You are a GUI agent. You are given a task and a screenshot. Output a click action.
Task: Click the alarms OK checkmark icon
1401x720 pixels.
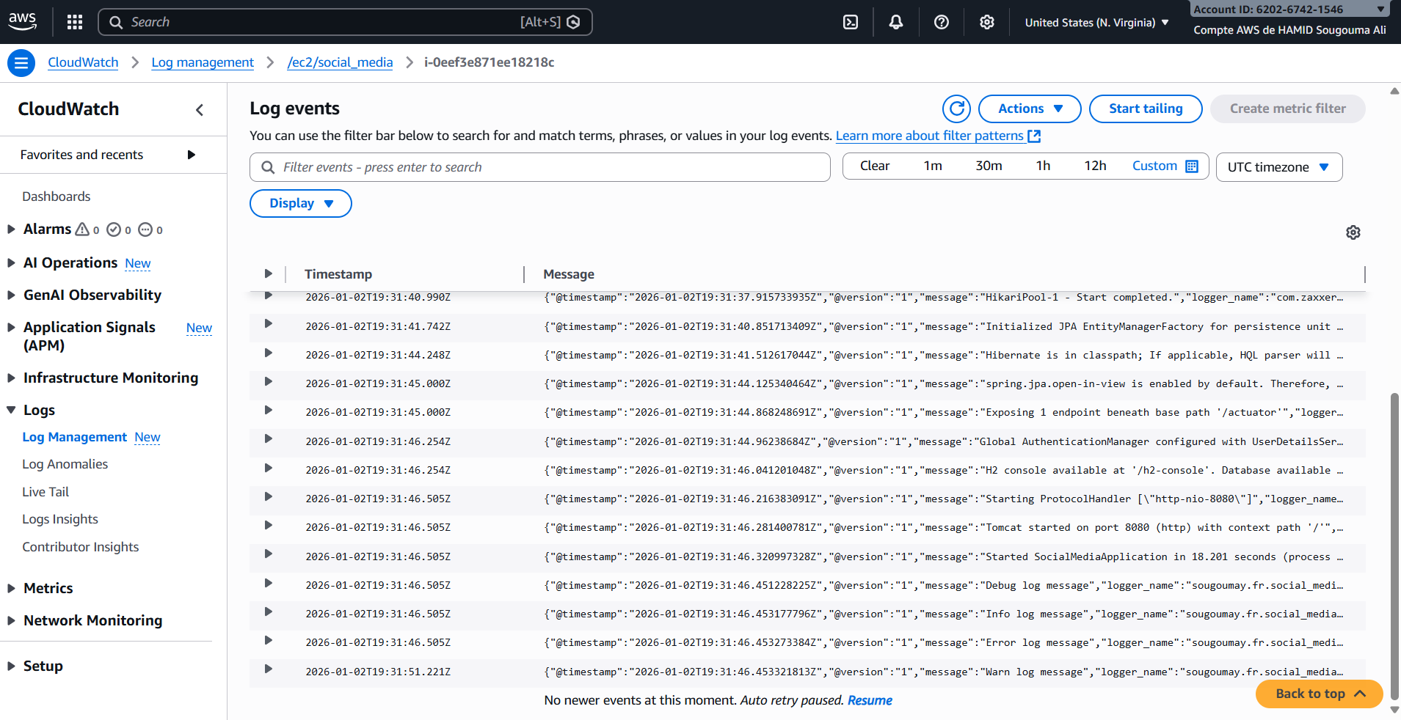[x=114, y=229]
